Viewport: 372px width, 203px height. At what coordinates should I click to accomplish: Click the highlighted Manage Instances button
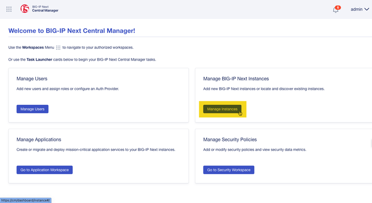[222, 109]
